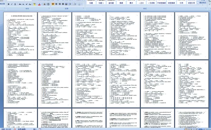The width and height of the screenshot is (211, 130).
Task: Click the proofing check icon in status bar
Action: (x=15, y=129)
